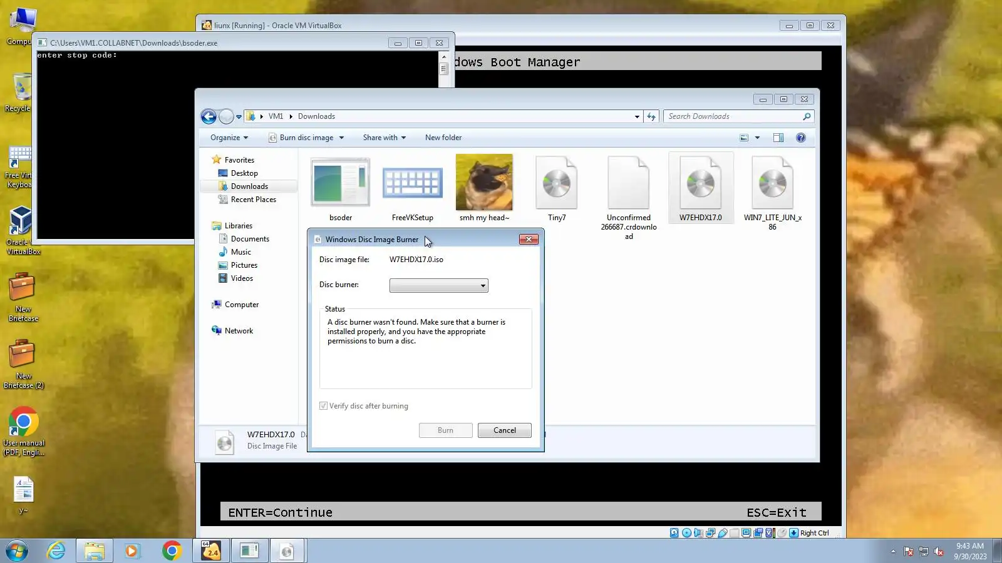Open the recent pages dropdown arrow
1002x563 pixels.
click(x=239, y=117)
